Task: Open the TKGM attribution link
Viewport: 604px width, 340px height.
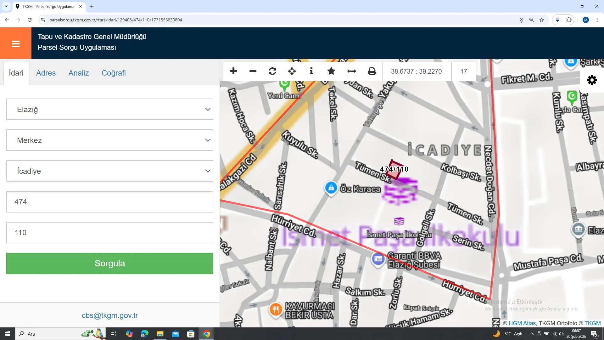Action: point(593,323)
